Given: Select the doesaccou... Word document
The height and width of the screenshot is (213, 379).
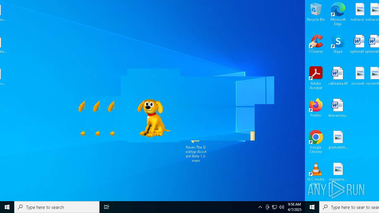Looking at the screenshot, I should pos(338,108).
